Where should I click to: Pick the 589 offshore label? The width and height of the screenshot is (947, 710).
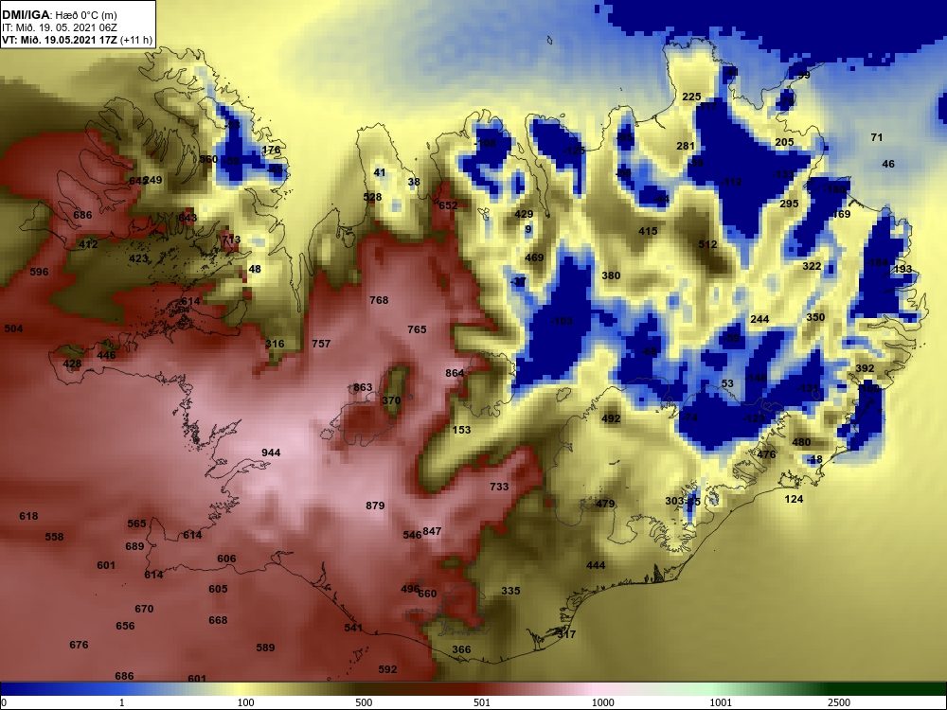[x=266, y=648]
